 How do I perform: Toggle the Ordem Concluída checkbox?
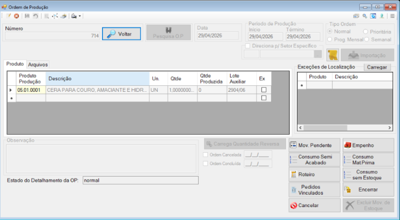[205, 164]
